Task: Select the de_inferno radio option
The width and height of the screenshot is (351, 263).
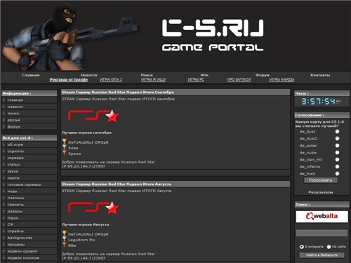Action: 337,167
